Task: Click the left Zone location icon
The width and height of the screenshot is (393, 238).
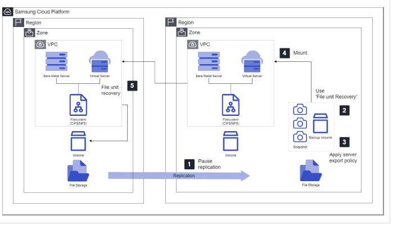Action: point(29,33)
